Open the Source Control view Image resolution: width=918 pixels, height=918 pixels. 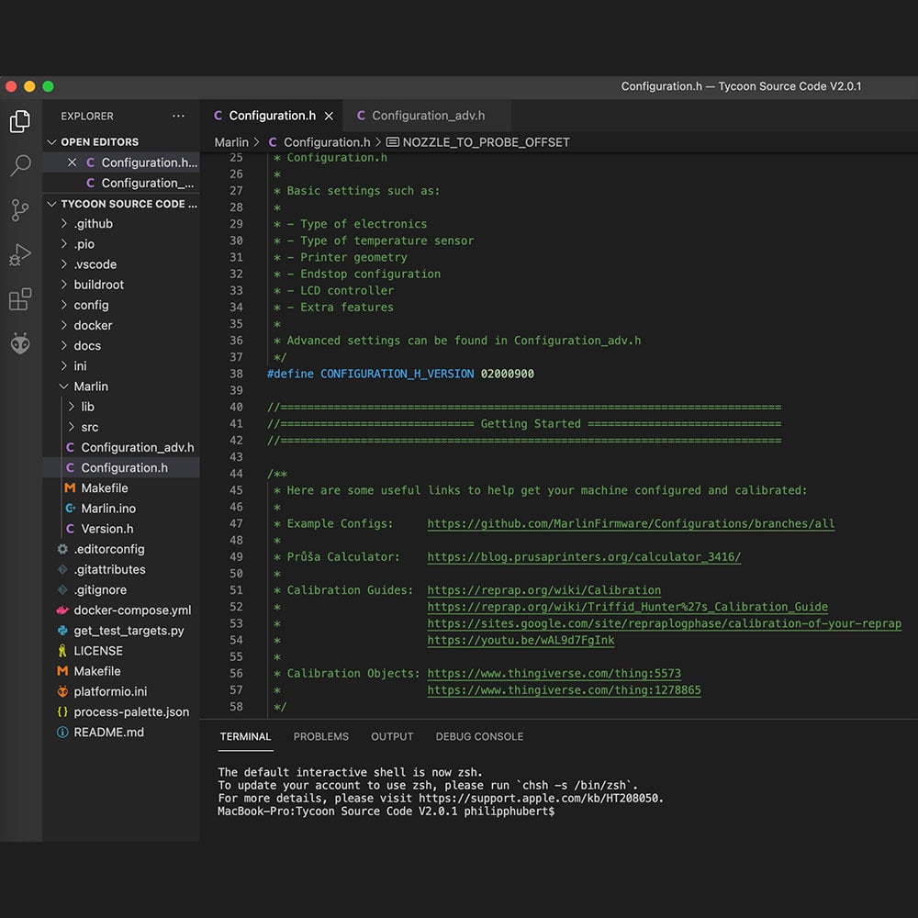coord(20,210)
